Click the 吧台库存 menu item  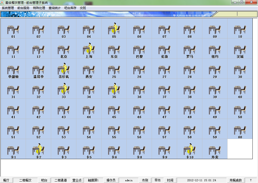70,8
